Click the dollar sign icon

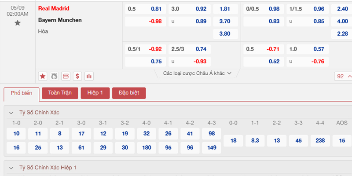point(77,76)
